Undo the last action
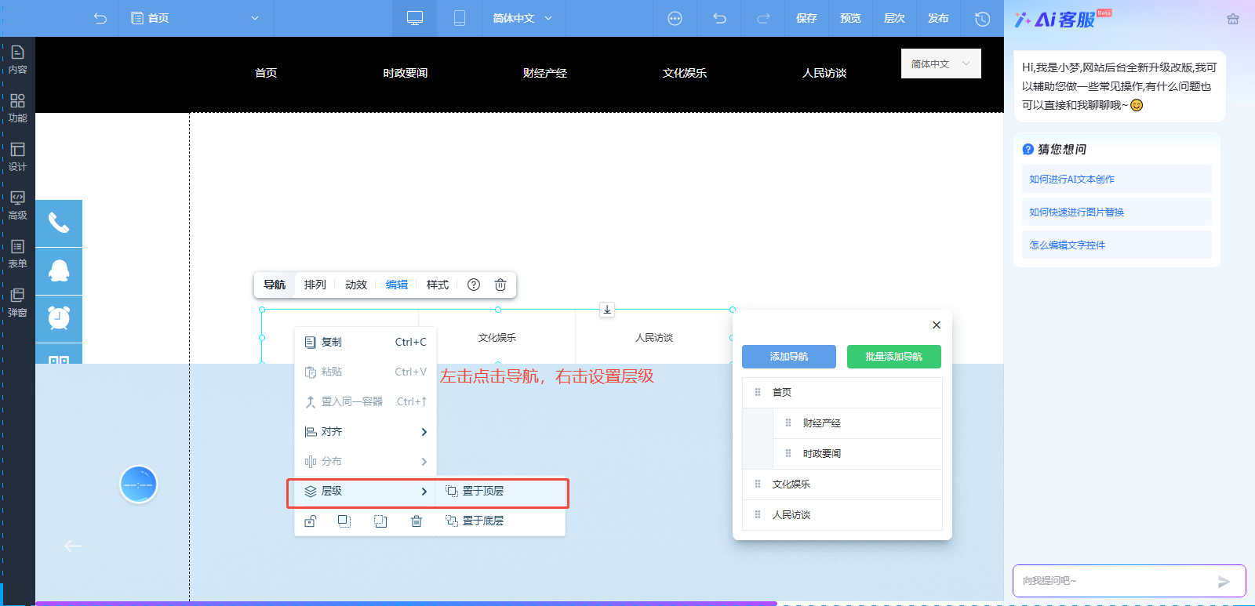The image size is (1255, 606). [x=719, y=18]
